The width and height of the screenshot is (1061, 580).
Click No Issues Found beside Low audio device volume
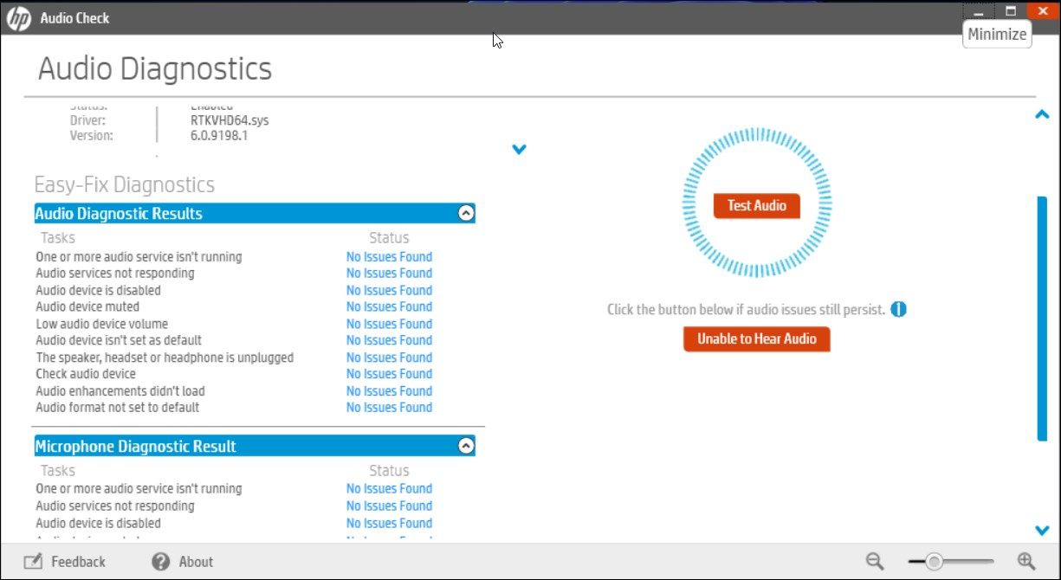tap(388, 324)
